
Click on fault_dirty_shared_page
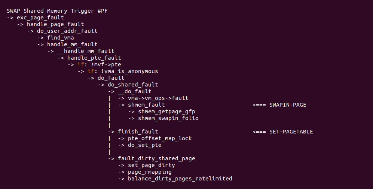(156, 158)
